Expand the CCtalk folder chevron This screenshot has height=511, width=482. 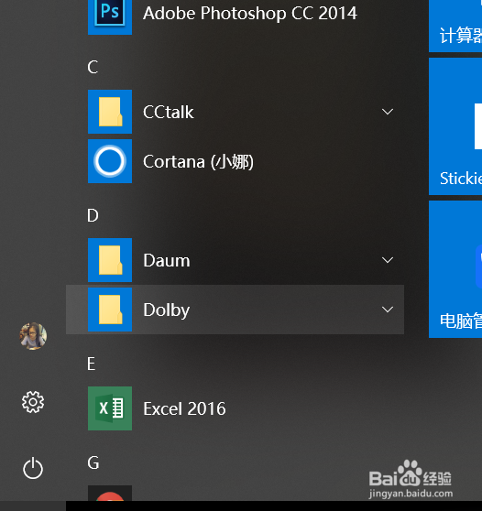(x=388, y=112)
